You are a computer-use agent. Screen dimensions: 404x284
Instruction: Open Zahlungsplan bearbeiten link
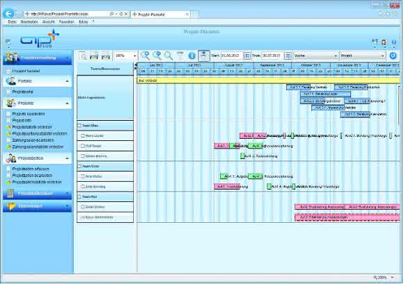pyautogui.click(x=33, y=140)
